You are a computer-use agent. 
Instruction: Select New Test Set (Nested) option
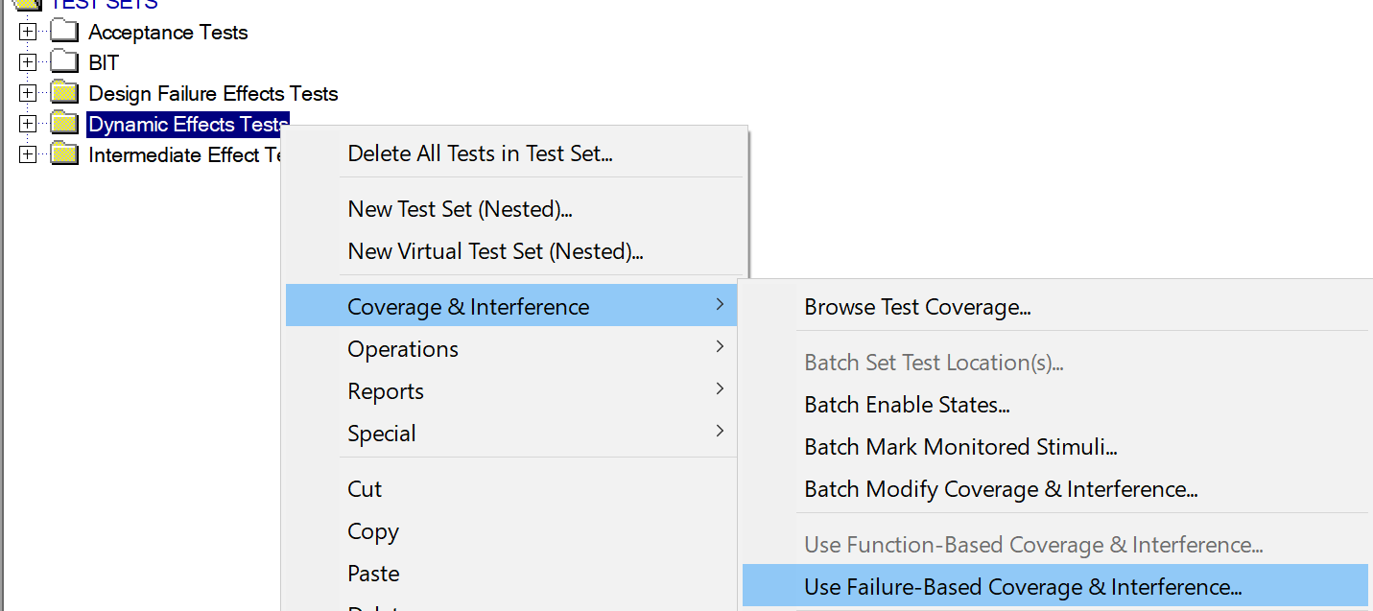(460, 209)
